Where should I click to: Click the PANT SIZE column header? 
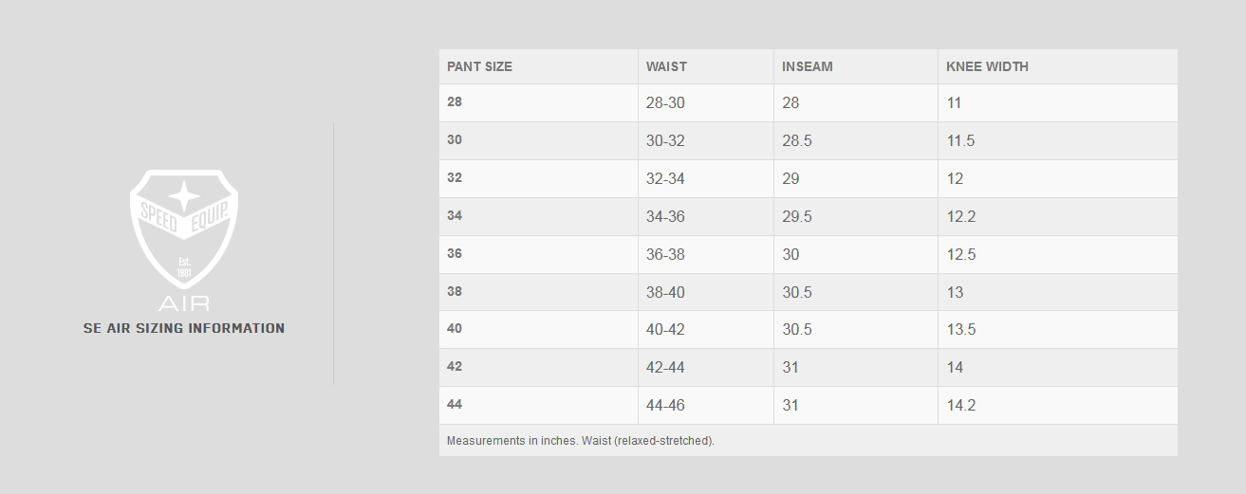[479, 66]
